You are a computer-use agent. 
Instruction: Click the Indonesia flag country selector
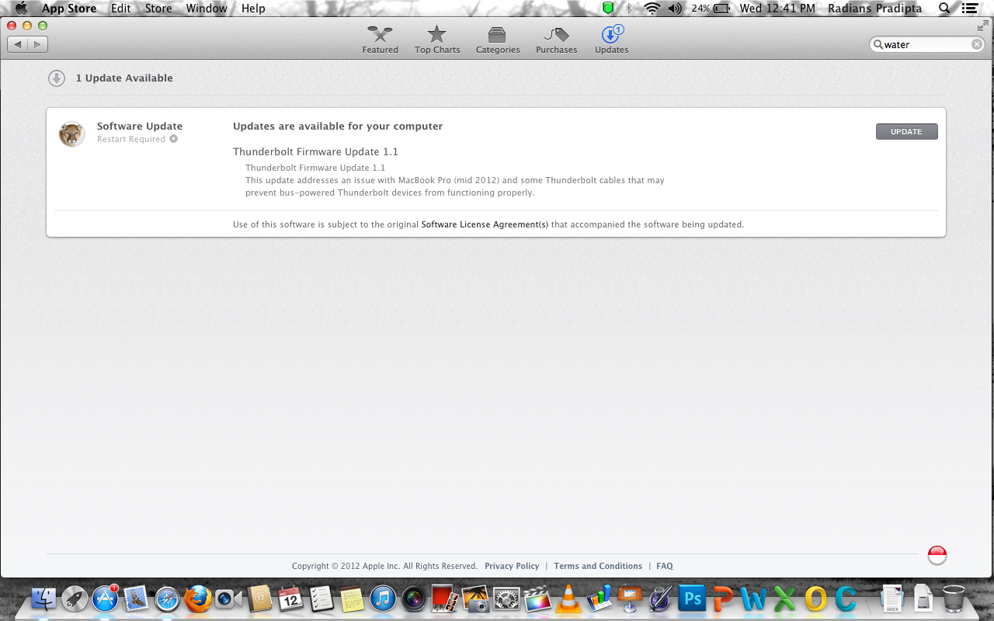coord(937,555)
